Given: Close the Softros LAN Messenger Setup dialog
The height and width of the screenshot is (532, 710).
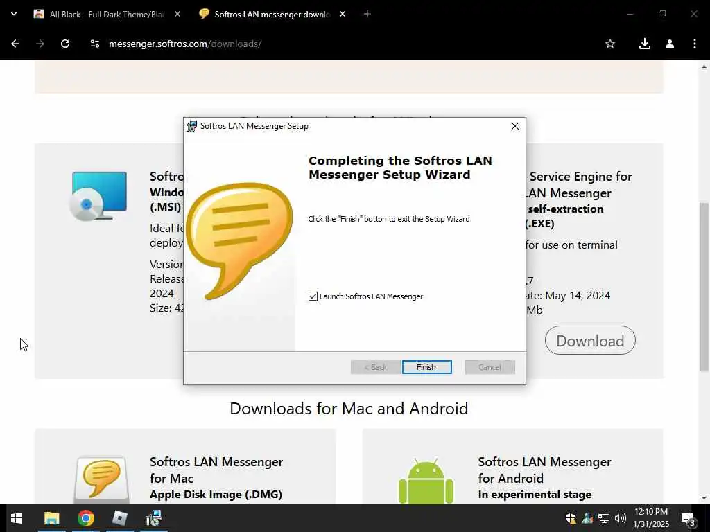Looking at the screenshot, I should coord(515,126).
